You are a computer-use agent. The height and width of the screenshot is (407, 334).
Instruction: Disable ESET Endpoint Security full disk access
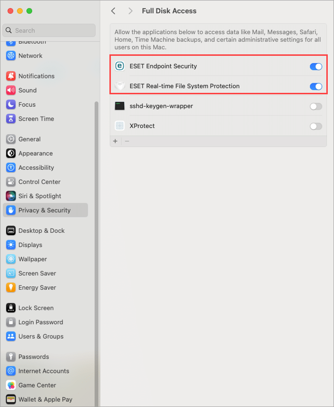[x=316, y=67]
